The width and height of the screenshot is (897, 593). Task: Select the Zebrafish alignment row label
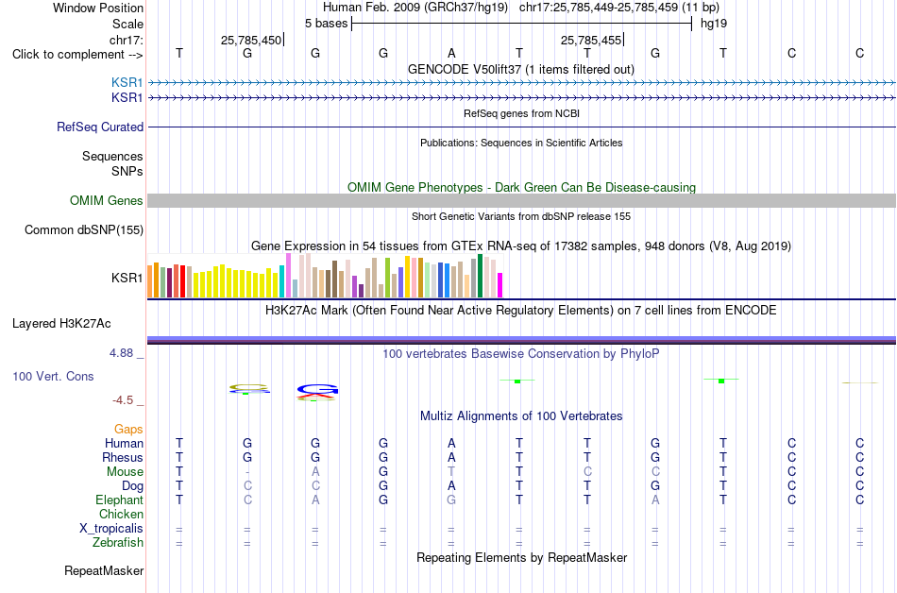tap(118, 543)
